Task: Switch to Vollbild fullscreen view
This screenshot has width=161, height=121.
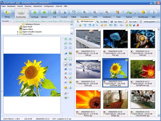Action: (x=73, y=13)
